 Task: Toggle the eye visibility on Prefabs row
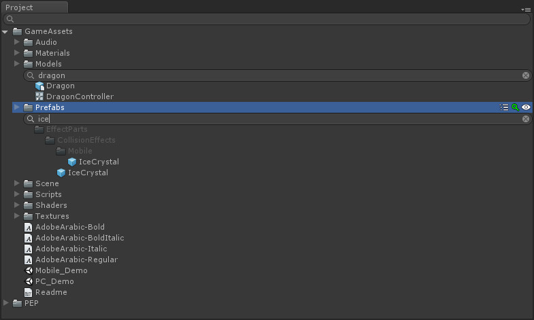point(526,107)
